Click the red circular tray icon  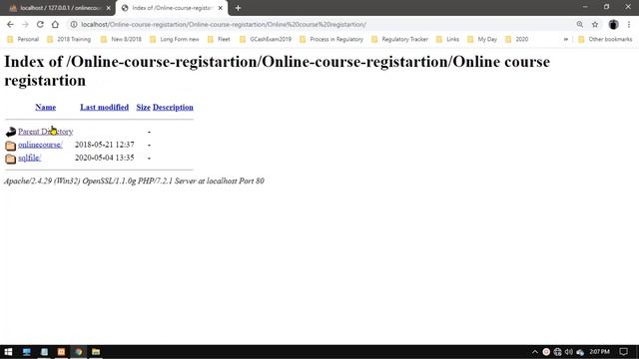pyautogui.click(x=546, y=352)
